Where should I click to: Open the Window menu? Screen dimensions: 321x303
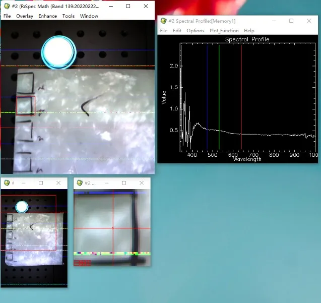tap(89, 16)
